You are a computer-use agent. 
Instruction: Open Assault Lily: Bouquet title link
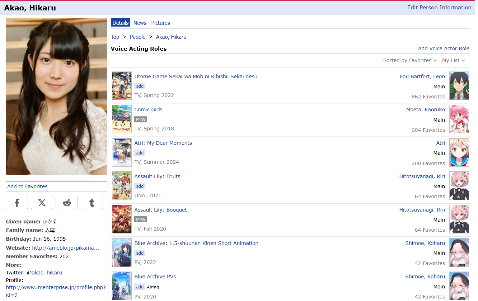click(x=161, y=210)
